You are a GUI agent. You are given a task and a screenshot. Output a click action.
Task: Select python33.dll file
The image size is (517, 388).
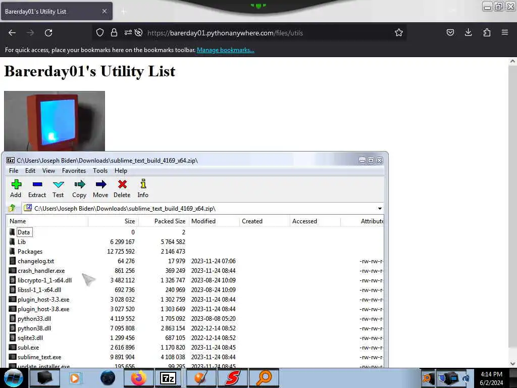195,318
